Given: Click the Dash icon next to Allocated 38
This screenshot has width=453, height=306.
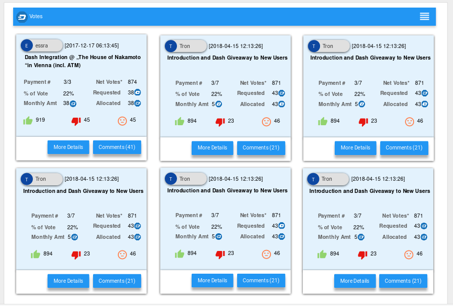Looking at the screenshot, I should (138, 104).
